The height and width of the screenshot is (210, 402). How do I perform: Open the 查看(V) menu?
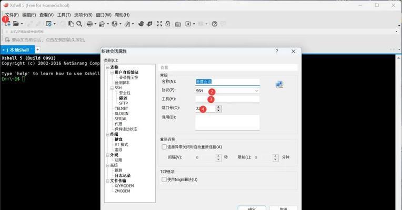click(46, 15)
